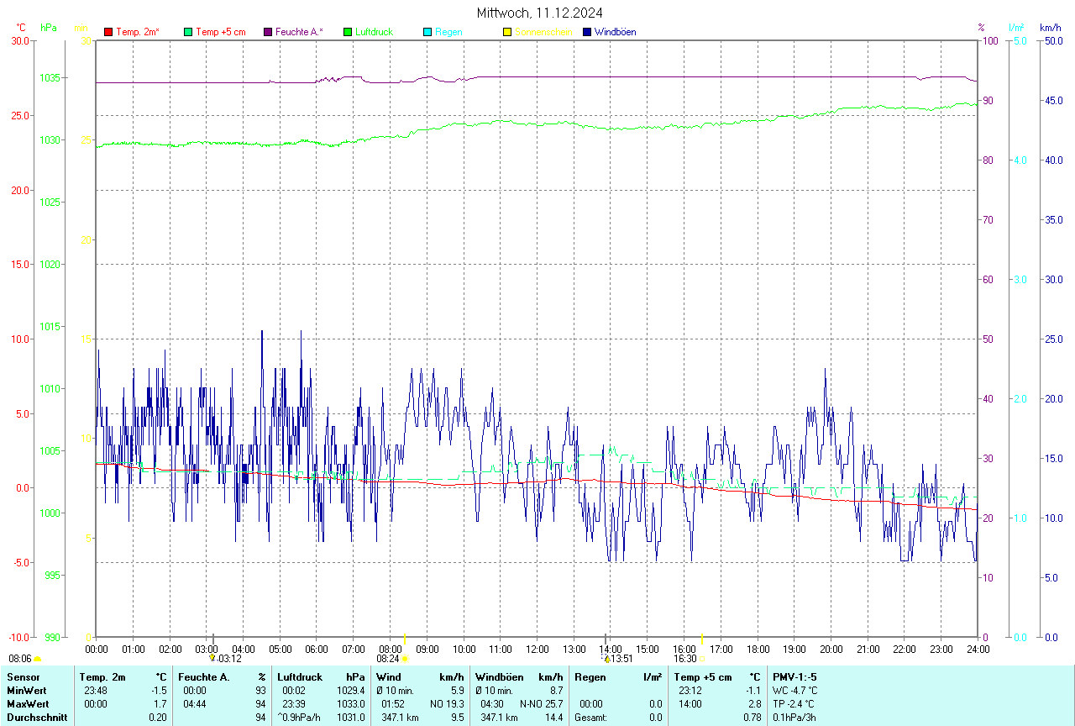
Task: Click the 04:44 humidity maximum time
Action: [195, 704]
